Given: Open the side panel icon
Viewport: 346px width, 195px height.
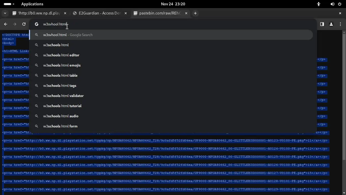Looking at the screenshot, I should tap(322, 24).
